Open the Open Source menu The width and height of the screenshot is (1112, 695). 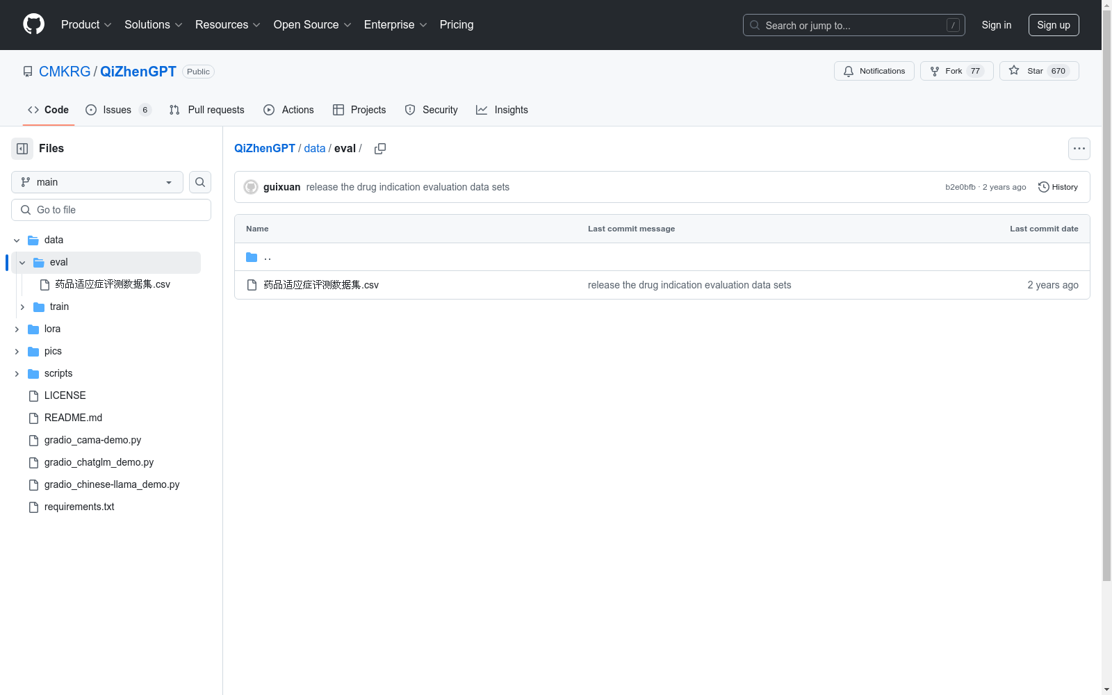coord(312,24)
